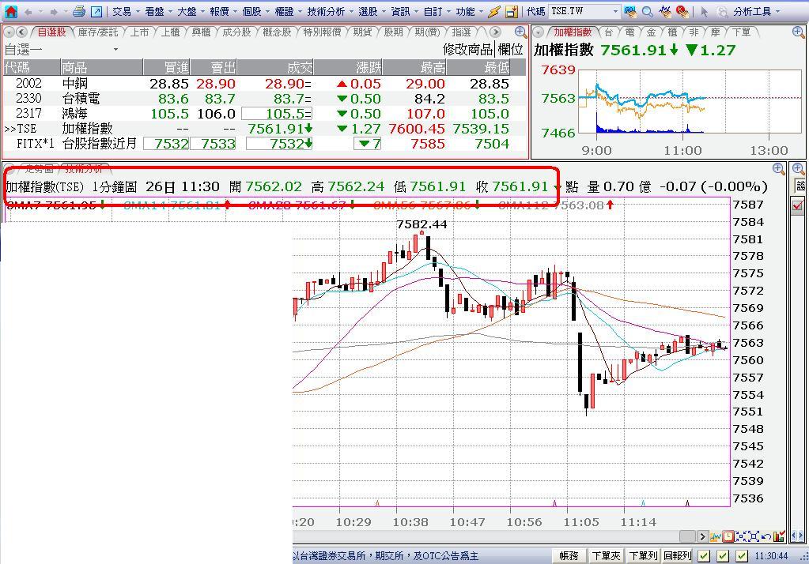Screen dimensions: 809x564
Task: Zoom the watchlist panel with magnifier icon
Action: click(x=520, y=32)
